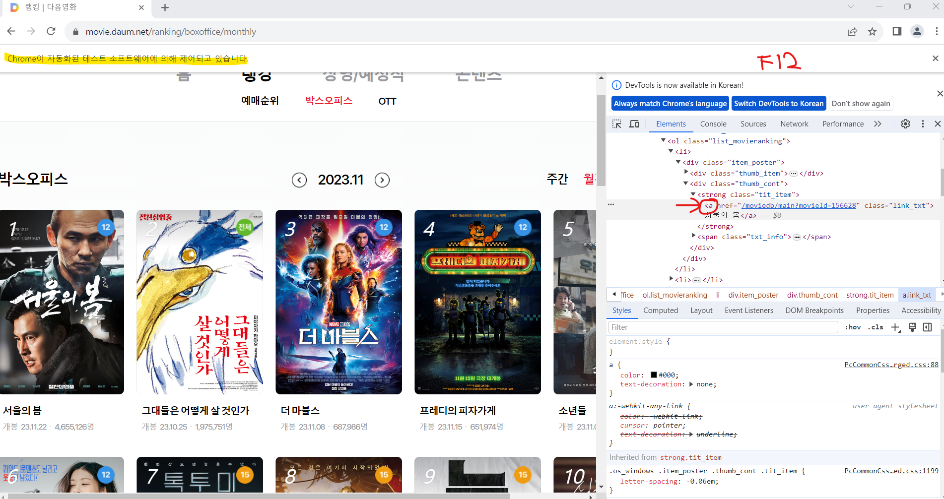Open the Performance tab
Image resolution: width=944 pixels, height=499 pixels.
pos(843,124)
